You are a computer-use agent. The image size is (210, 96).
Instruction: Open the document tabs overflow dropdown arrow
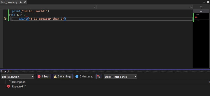204,2
